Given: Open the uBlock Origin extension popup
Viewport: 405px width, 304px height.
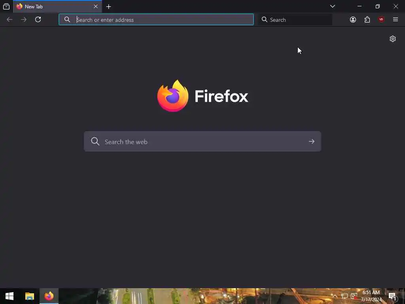Looking at the screenshot, I should tap(381, 19).
